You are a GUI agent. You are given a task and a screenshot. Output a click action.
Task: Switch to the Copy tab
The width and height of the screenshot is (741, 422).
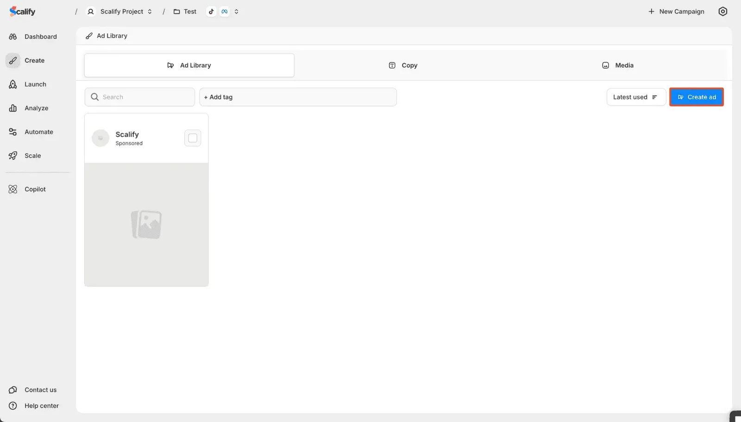pos(402,65)
